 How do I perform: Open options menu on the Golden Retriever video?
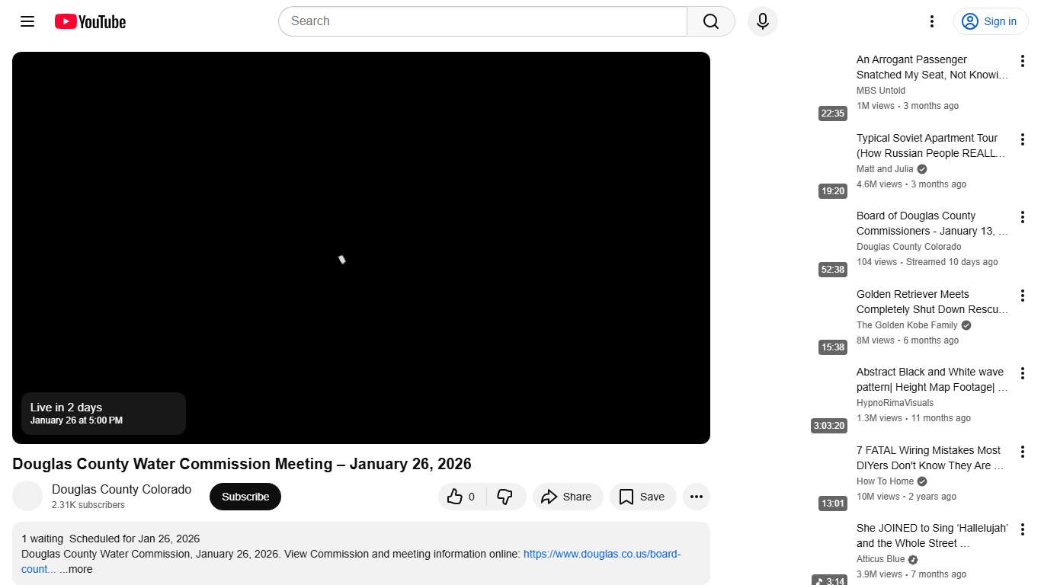click(x=1023, y=295)
